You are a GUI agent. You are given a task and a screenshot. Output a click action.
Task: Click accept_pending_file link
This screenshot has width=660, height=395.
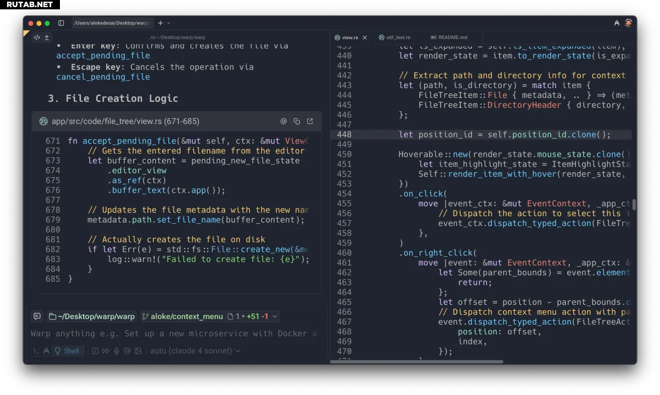103,56
